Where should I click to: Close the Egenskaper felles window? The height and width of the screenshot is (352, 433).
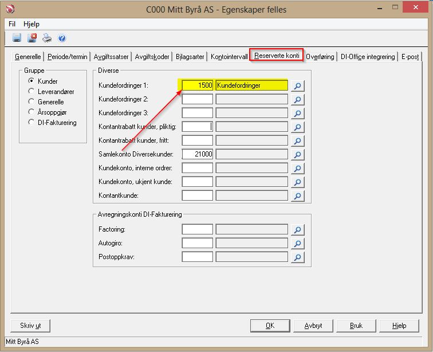pos(415,7)
